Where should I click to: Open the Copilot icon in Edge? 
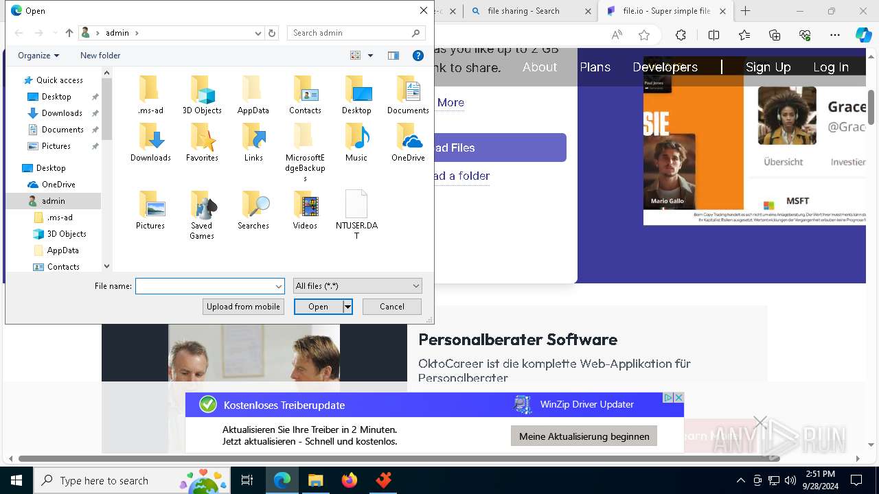pos(863,35)
